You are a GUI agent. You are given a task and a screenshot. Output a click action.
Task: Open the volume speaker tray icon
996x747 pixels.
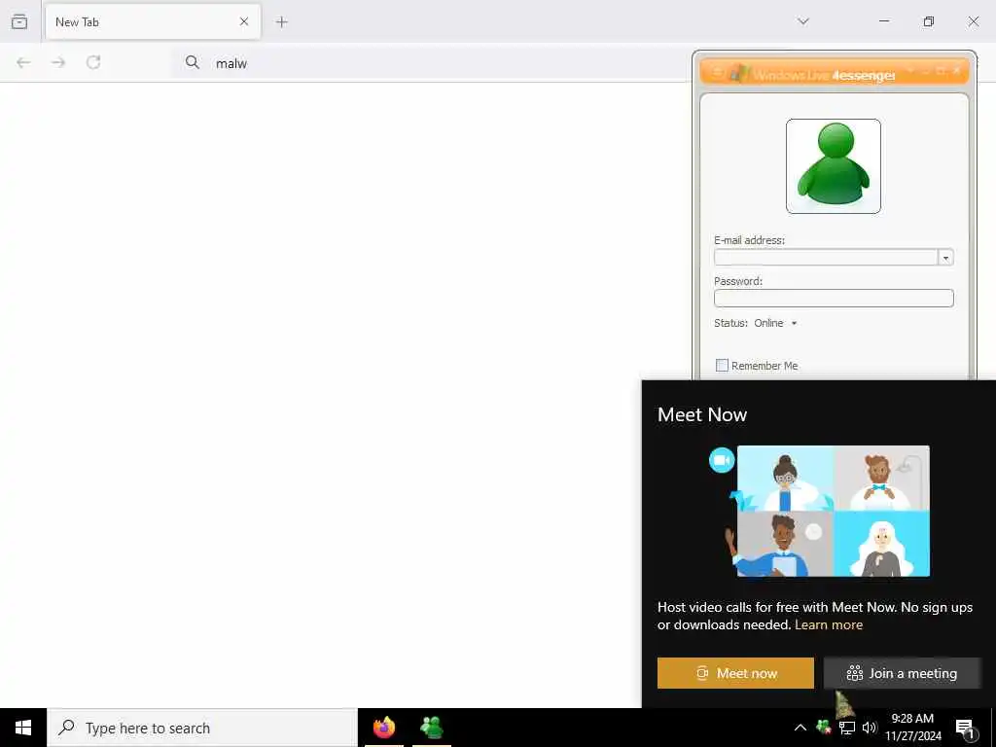(870, 728)
